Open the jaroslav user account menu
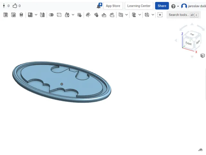Viewport: 206px width, 155px height. pos(193,6)
